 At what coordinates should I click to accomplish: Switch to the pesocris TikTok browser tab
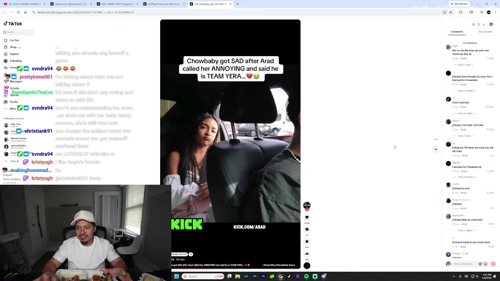tap(70, 4)
